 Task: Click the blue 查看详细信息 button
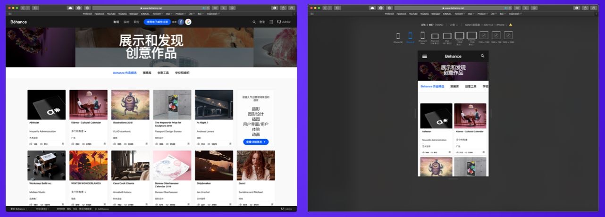click(256, 142)
